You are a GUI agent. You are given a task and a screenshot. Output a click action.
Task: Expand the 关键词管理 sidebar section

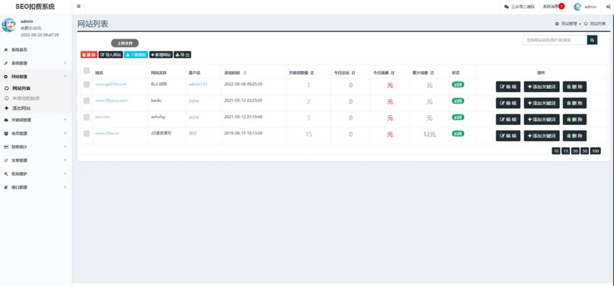35,120
